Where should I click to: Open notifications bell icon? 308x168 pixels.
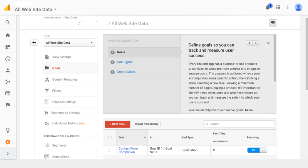click(268, 7)
